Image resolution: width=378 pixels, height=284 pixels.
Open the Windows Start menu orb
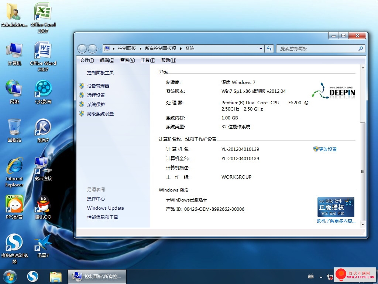[x=10, y=277]
